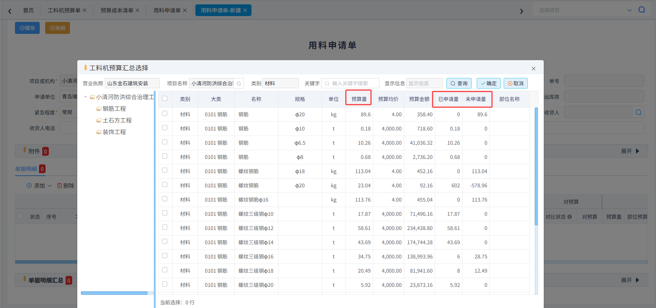Viewport: 656px width, 308px height.
Task: Switch to the 工料机预算单 tab
Action: click(64, 10)
